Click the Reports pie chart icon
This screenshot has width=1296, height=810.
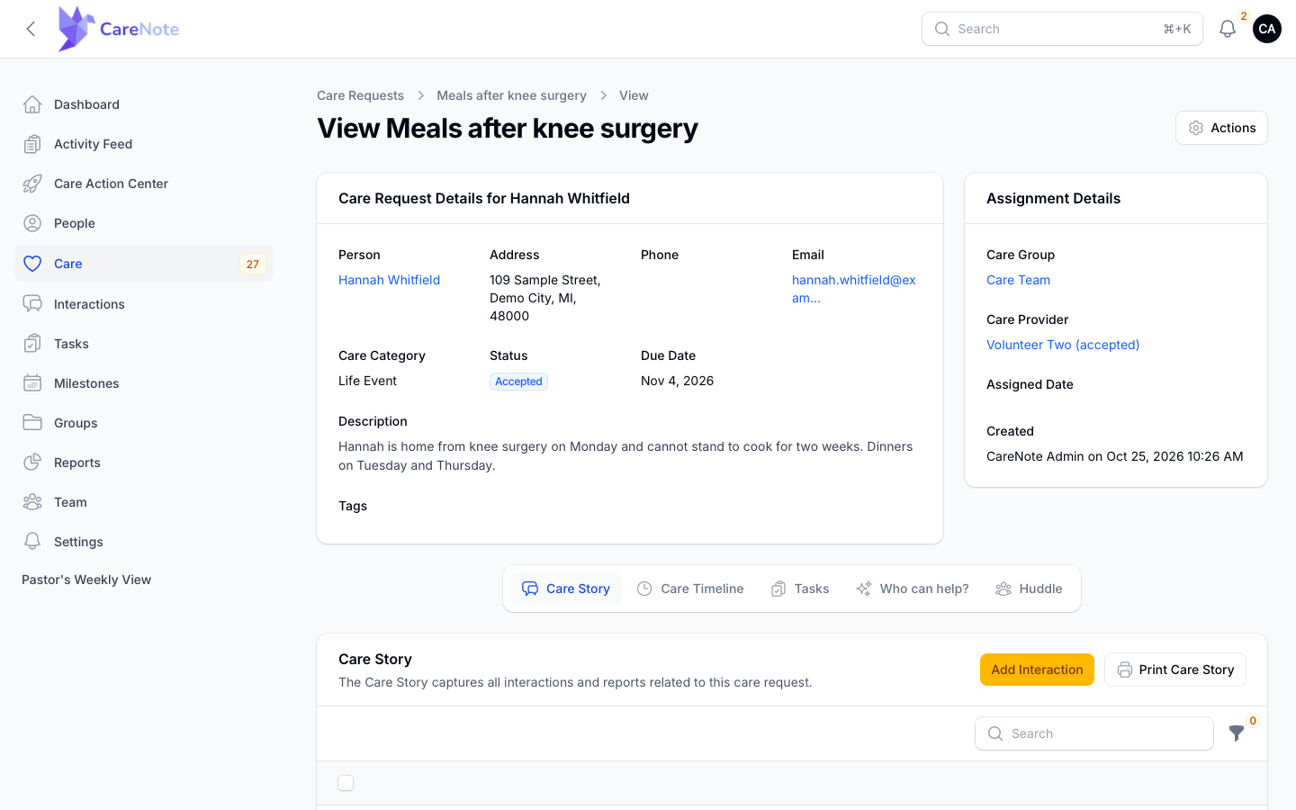point(32,463)
